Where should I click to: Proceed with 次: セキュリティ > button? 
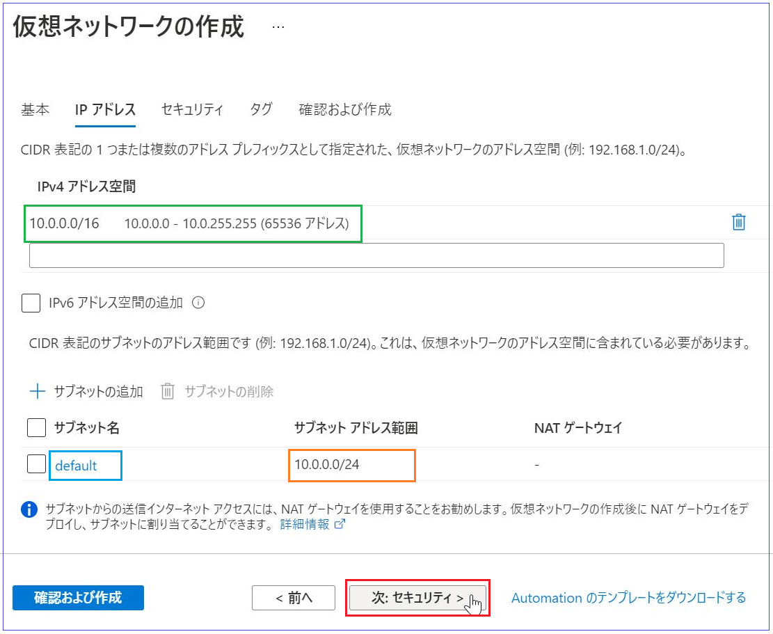pos(417,598)
